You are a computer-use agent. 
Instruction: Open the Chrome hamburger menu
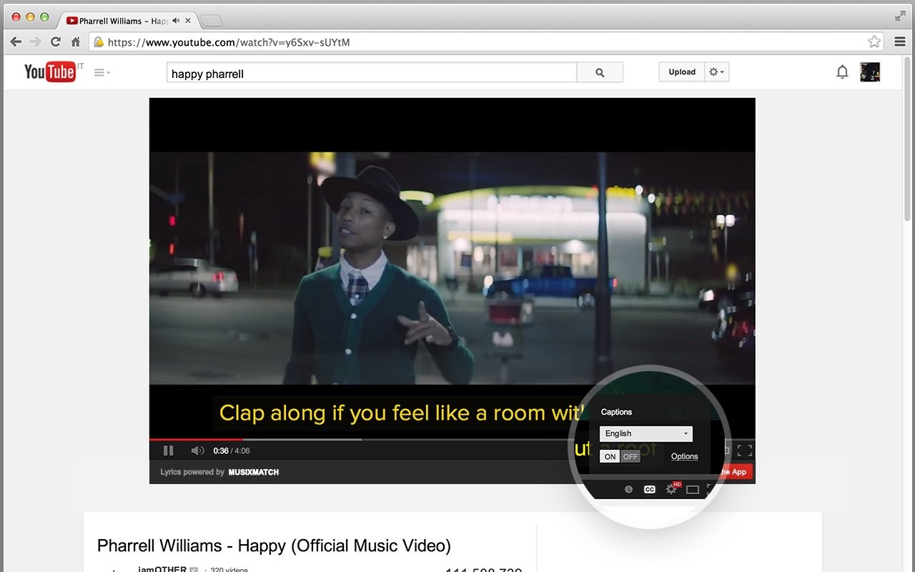[899, 42]
